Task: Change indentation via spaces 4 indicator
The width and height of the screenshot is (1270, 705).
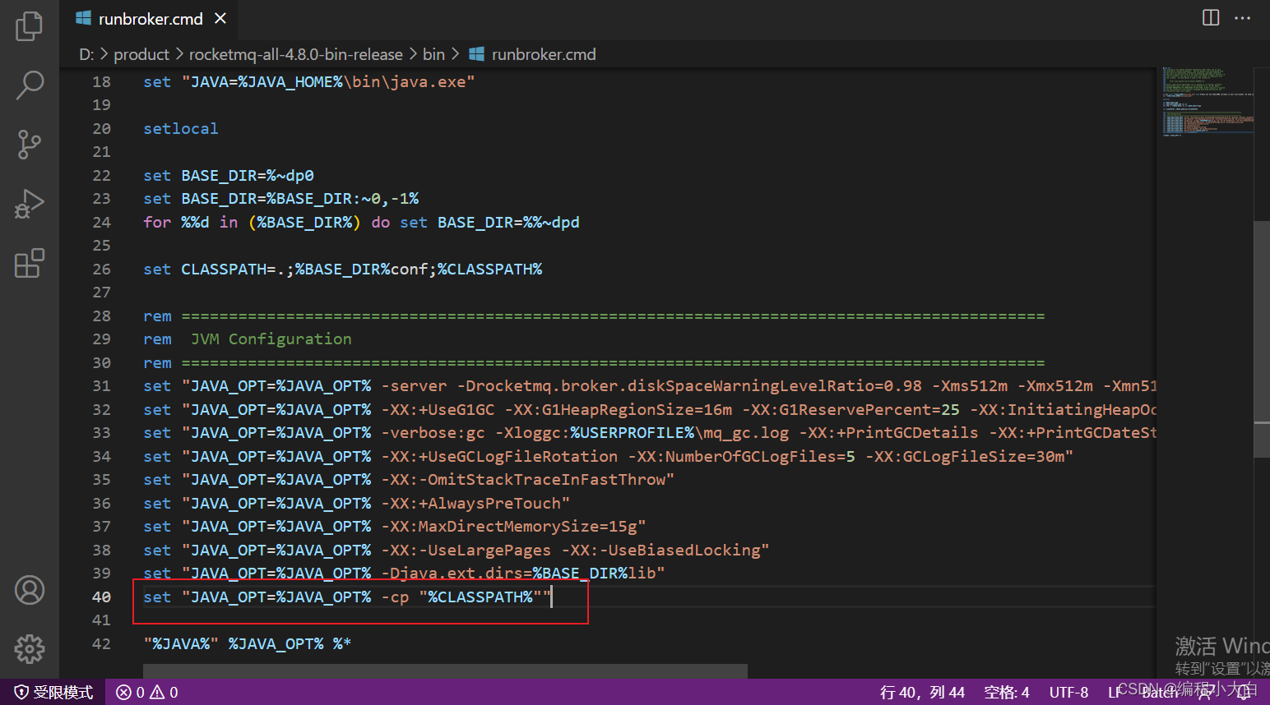Action: (1007, 692)
